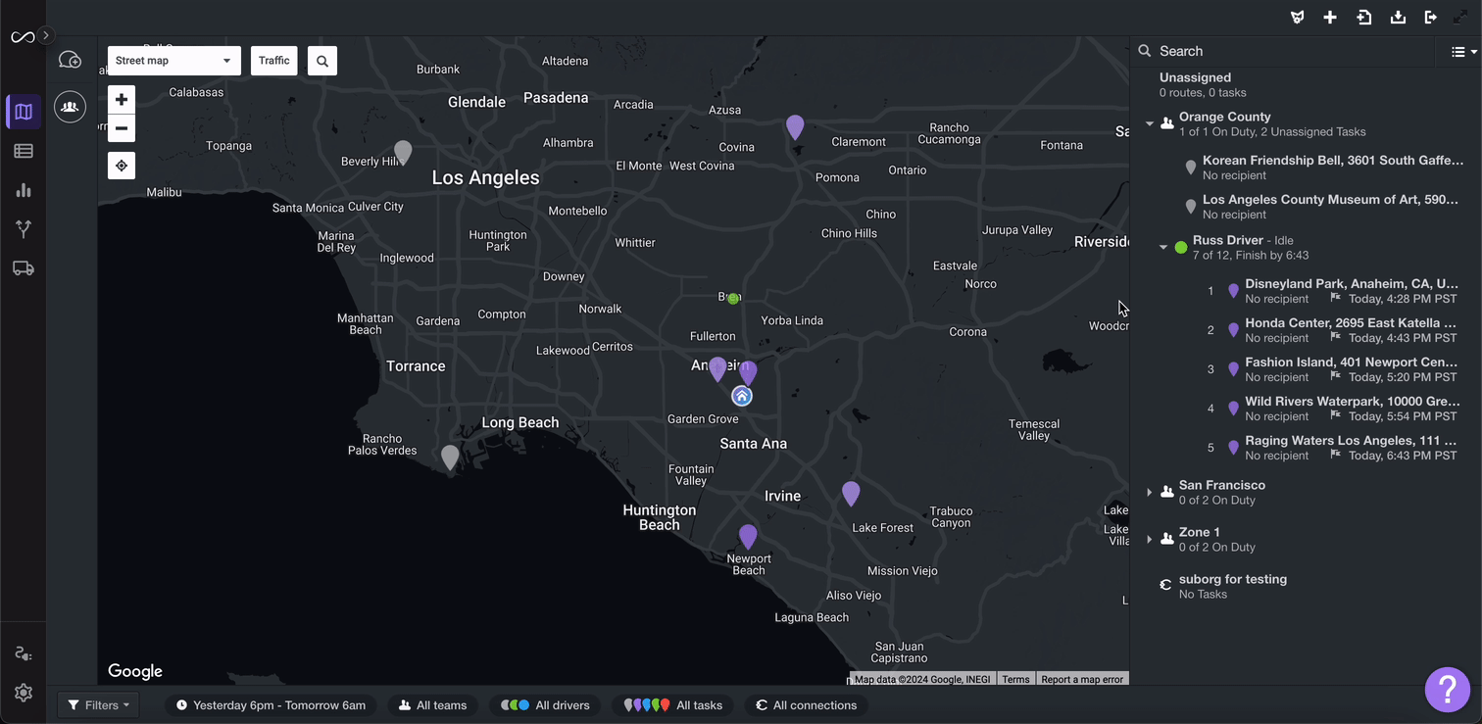
Task: Click the Onfleet infinity logo
Action: 22,37
